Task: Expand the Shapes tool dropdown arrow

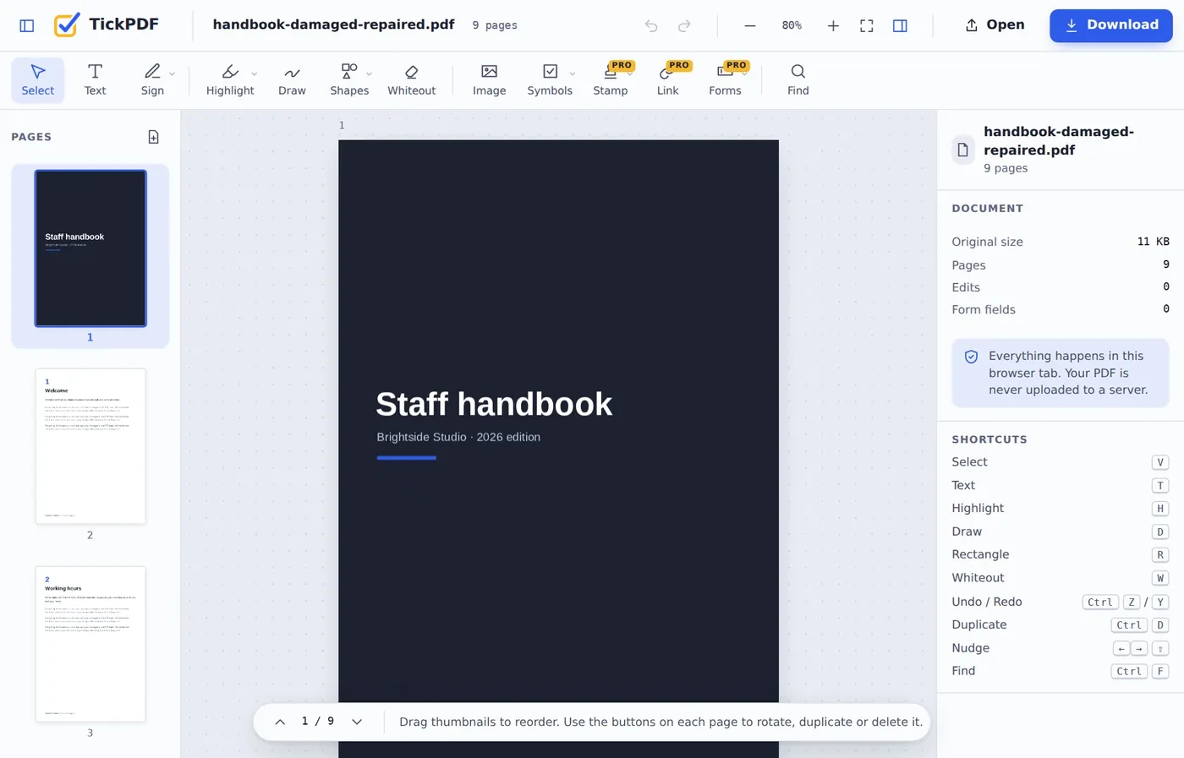Action: 370,74
